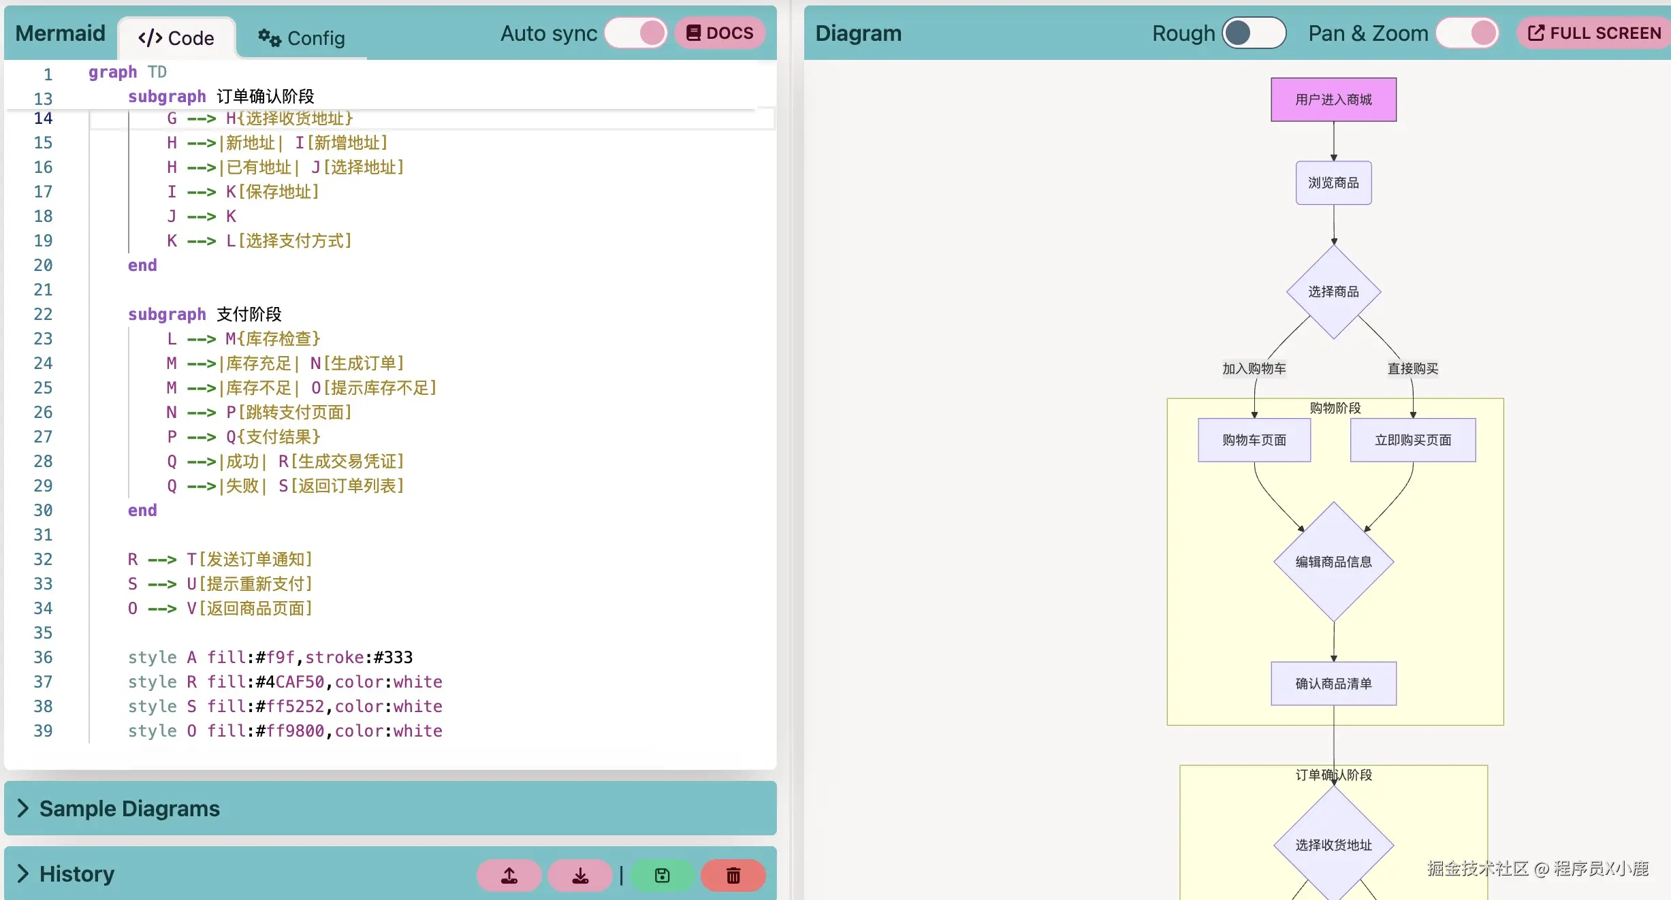The image size is (1671, 900).
Task: Click the download icon in History bar
Action: [580, 875]
